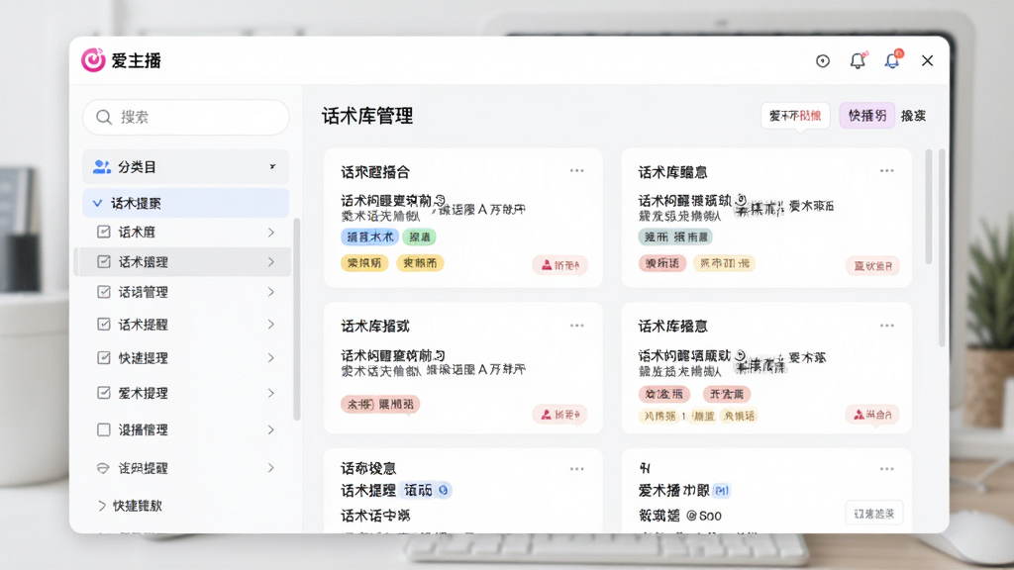Select gray-green tag on 话术库赠息 card
The height and width of the screenshot is (570, 1014).
[675, 237]
